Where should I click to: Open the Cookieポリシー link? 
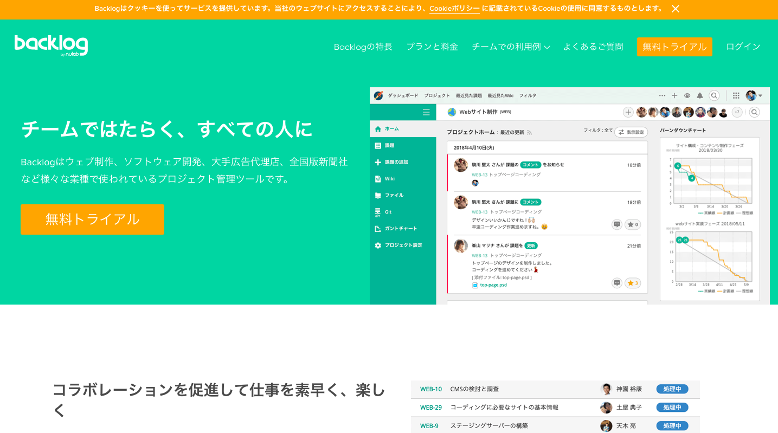[454, 9]
